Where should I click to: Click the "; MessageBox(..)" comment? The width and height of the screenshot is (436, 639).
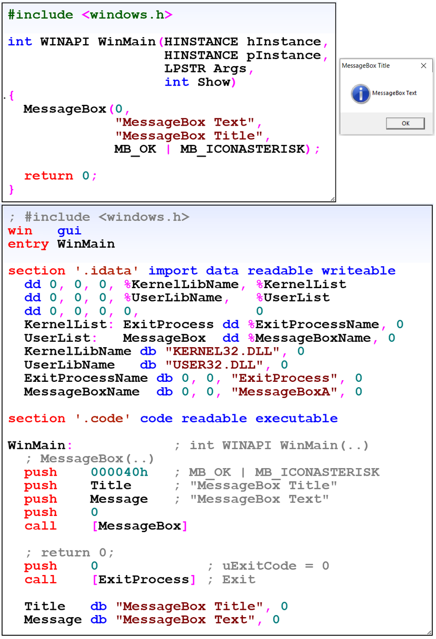pos(90,458)
